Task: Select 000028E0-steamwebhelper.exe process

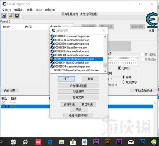Action: (x=72, y=44)
